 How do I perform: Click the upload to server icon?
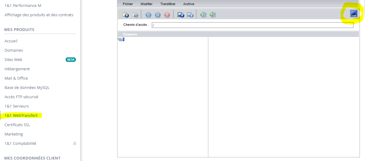click(181, 15)
